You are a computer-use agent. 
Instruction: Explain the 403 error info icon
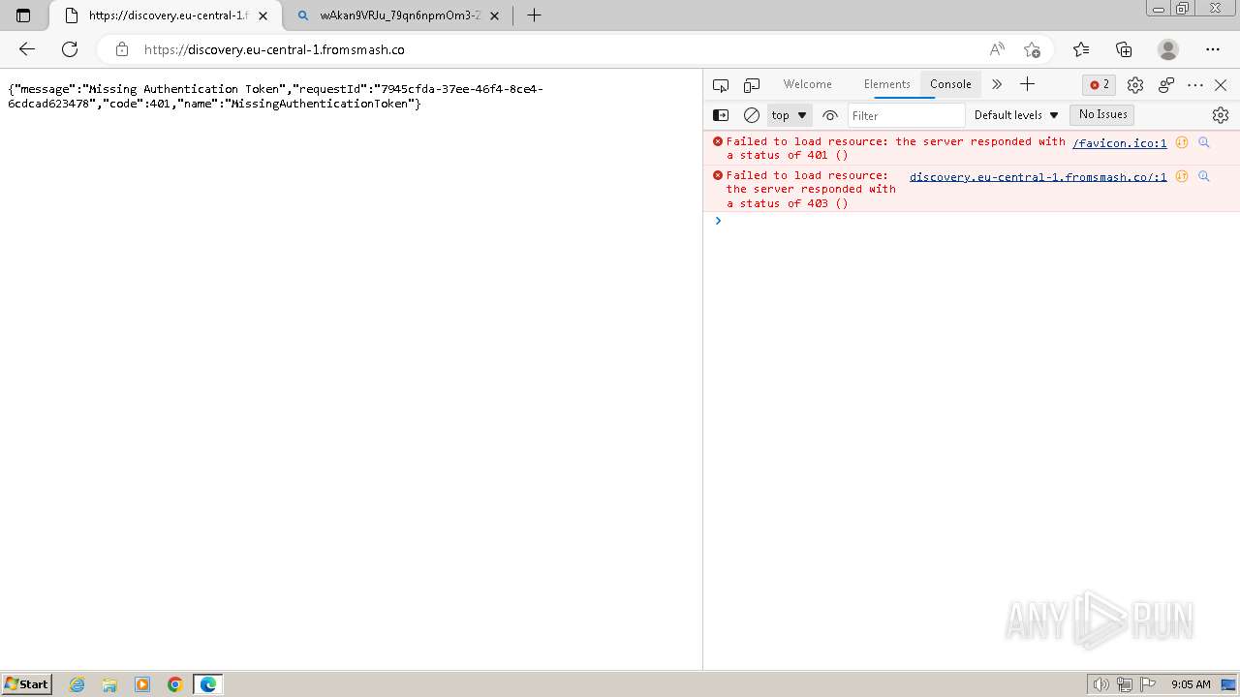click(x=1182, y=176)
